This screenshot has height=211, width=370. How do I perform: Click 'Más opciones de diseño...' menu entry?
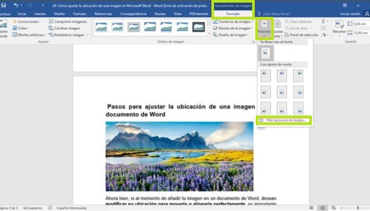click(x=284, y=120)
